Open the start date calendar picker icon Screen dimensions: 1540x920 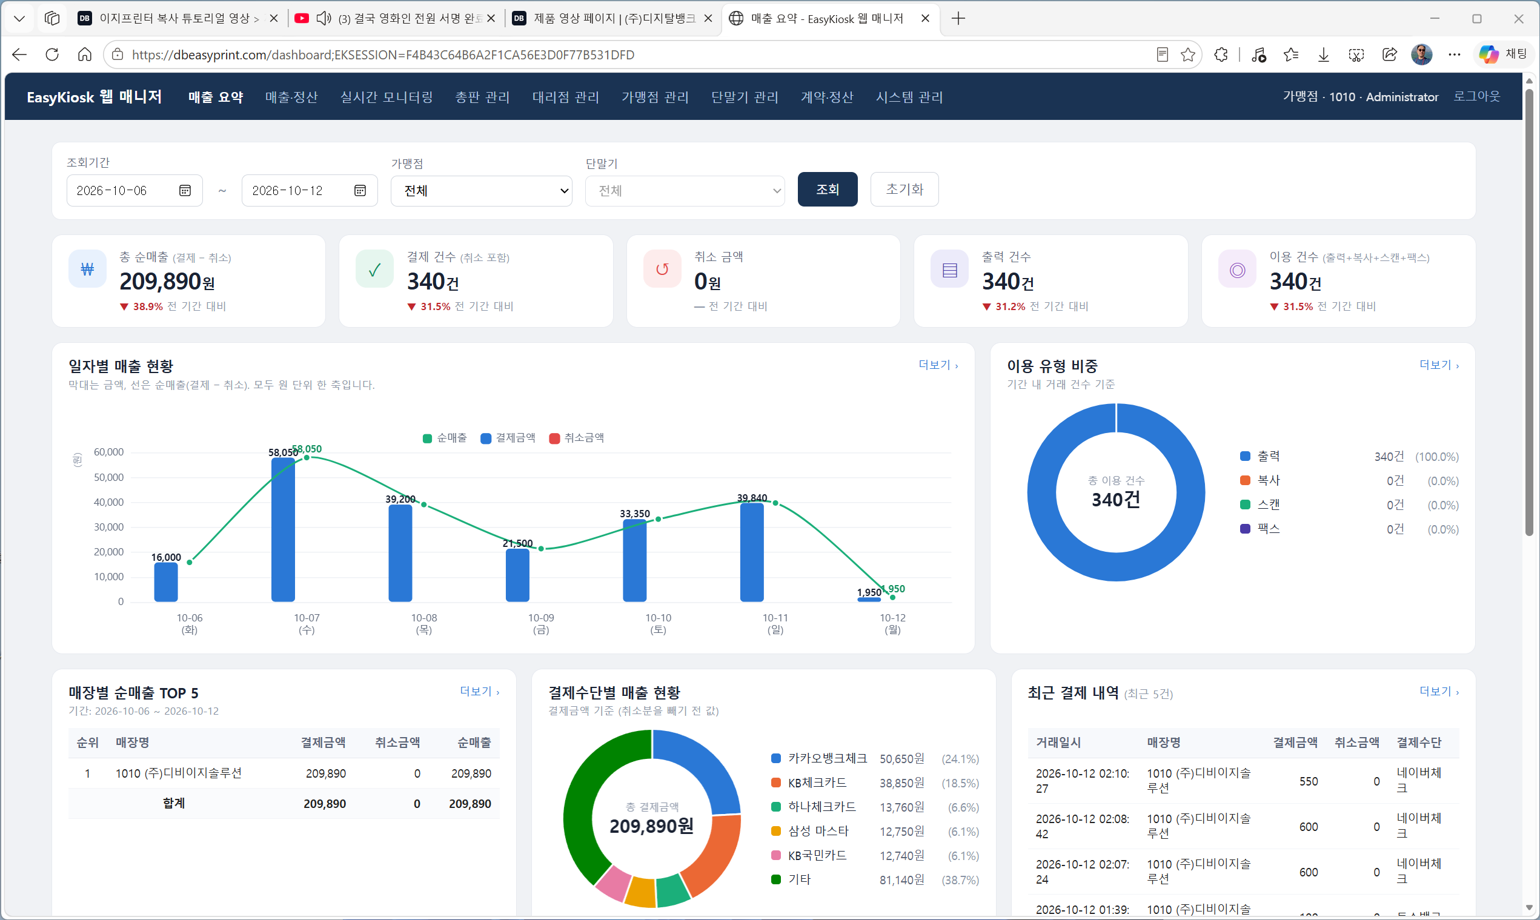click(x=185, y=190)
